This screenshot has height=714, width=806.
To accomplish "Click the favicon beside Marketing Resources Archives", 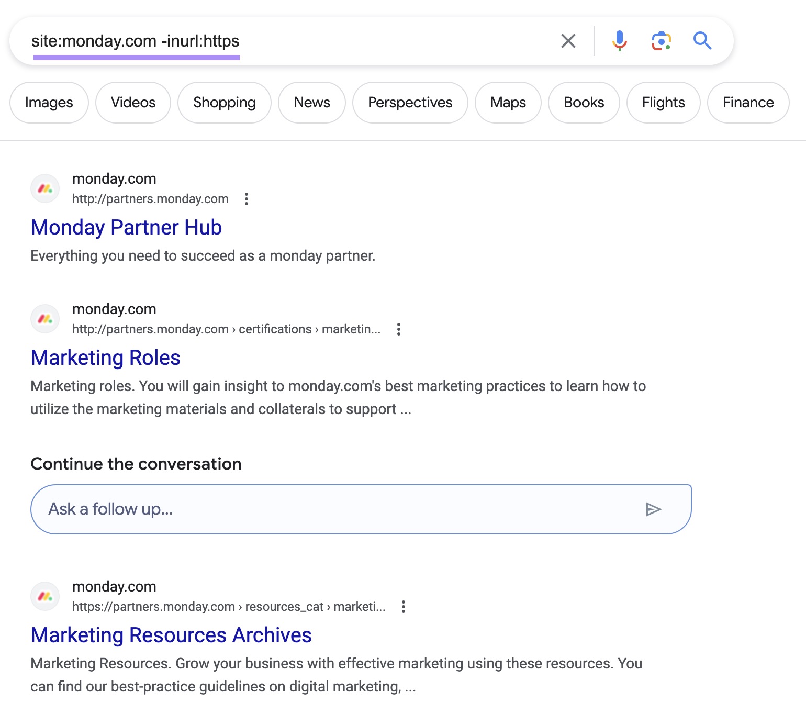I will (44, 596).
